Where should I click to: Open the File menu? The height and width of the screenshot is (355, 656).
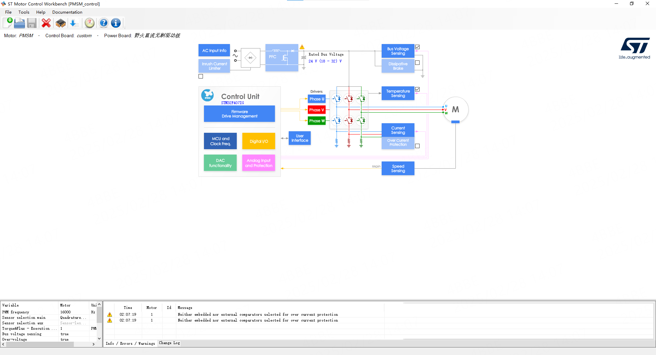8,12
